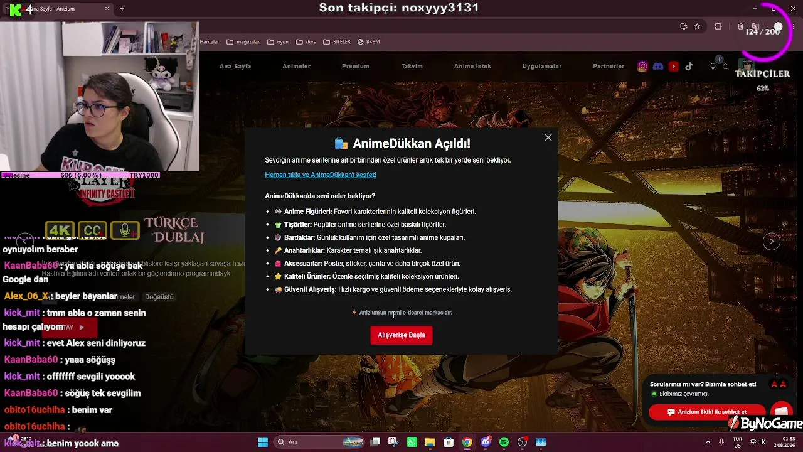803x452 pixels.
Task: Open the YouTube icon in site header
Action: pyautogui.click(x=674, y=67)
